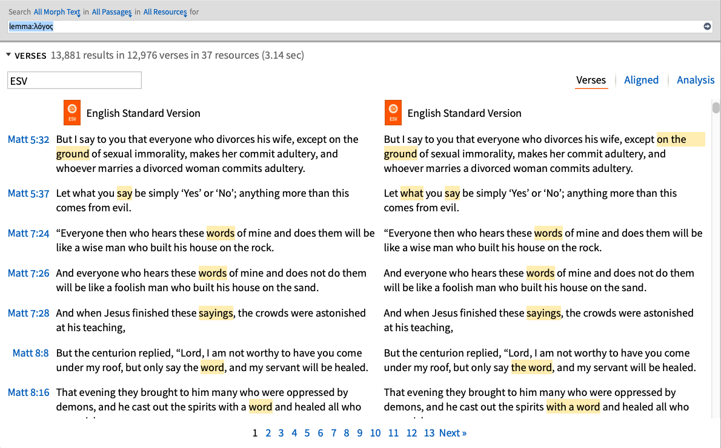
Task: Click the ESV version text box
Action: (x=74, y=80)
